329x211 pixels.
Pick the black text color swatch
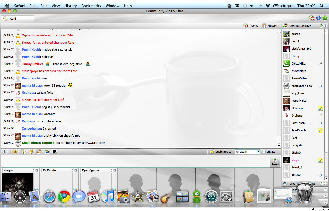click(x=55, y=152)
